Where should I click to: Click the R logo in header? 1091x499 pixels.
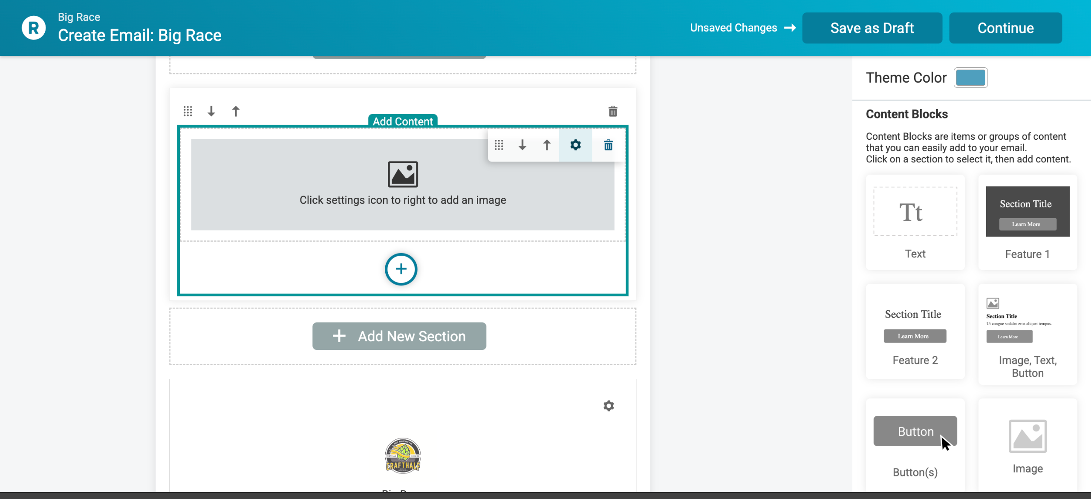click(x=34, y=28)
